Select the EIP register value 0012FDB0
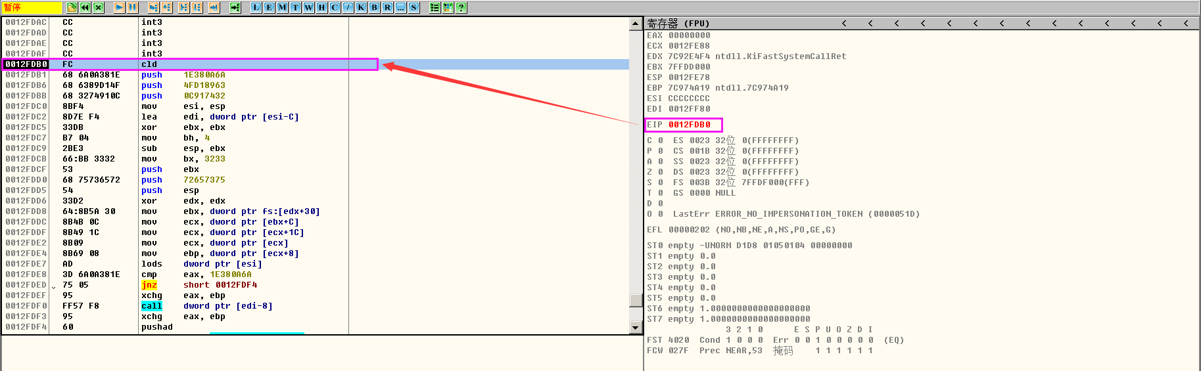 (x=689, y=125)
